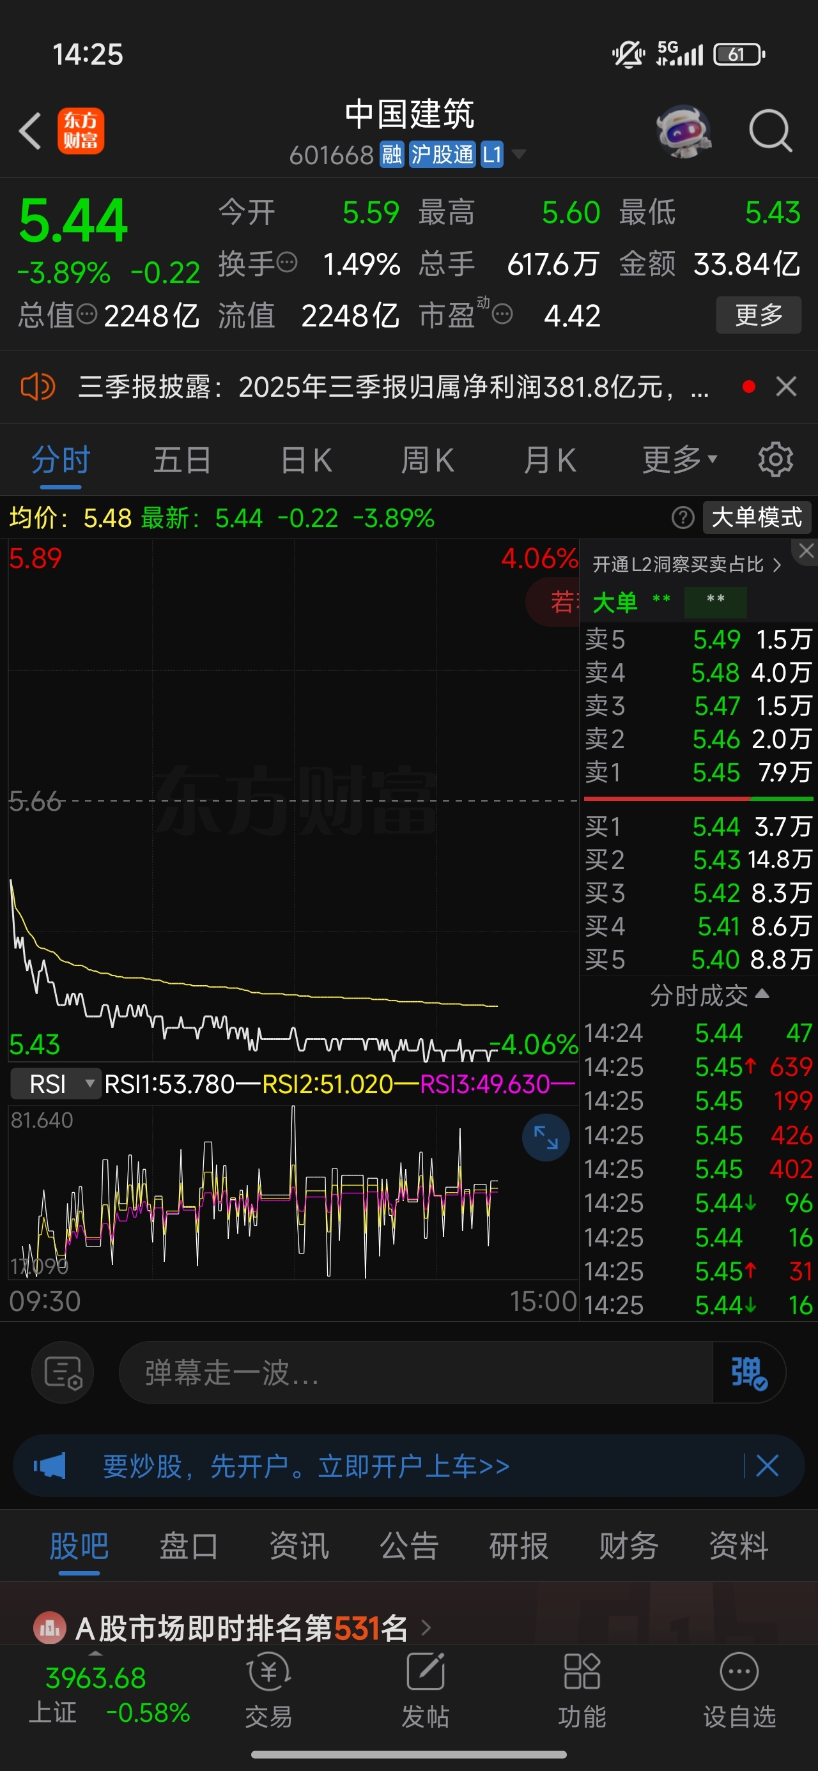The image size is (818, 1771).
Task: Open the Eastmoney orange logo
Action: (81, 130)
